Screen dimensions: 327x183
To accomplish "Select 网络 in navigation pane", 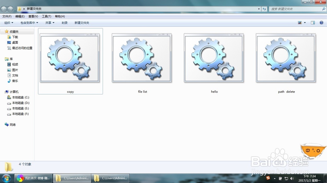I will pyautogui.click(x=13, y=125).
